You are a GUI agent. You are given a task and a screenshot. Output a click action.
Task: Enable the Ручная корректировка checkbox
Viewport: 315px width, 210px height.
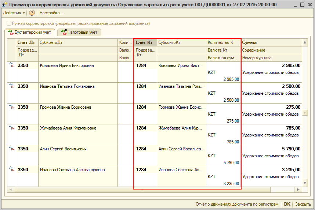9,23
